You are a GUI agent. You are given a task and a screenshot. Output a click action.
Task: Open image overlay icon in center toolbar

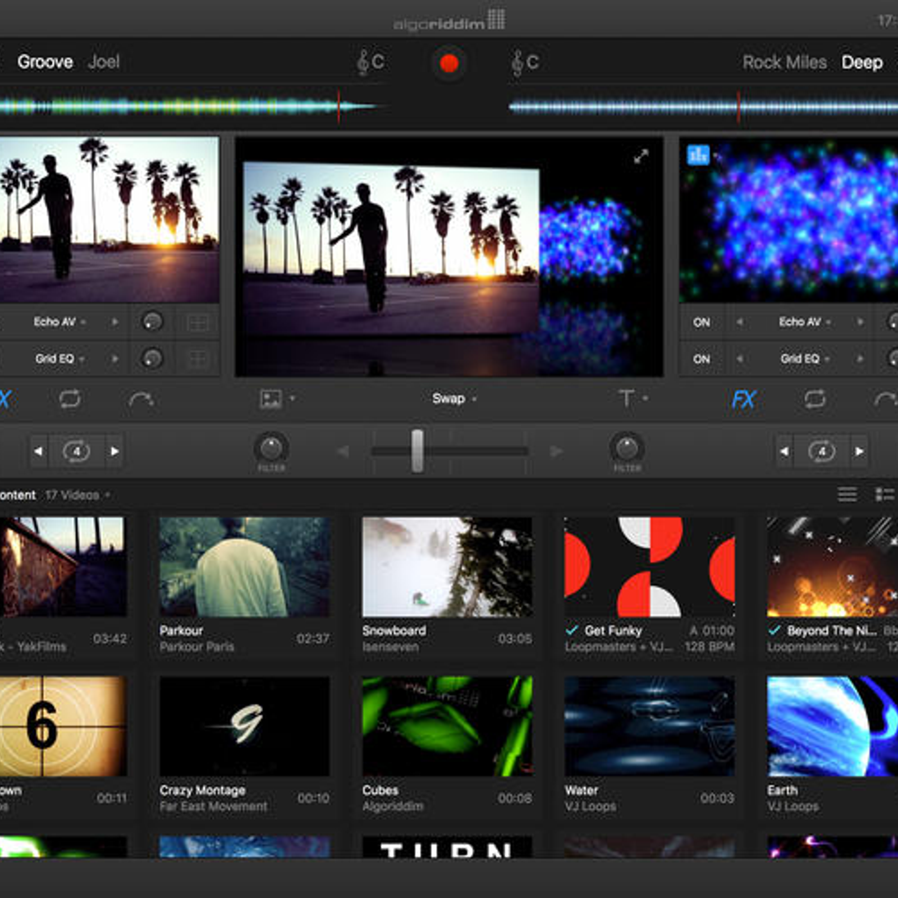(271, 399)
